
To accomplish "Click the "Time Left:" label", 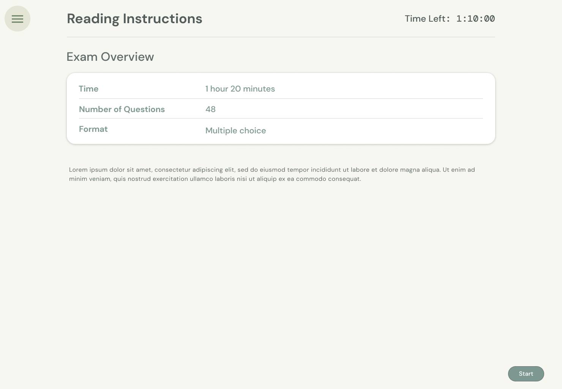I will (x=427, y=19).
